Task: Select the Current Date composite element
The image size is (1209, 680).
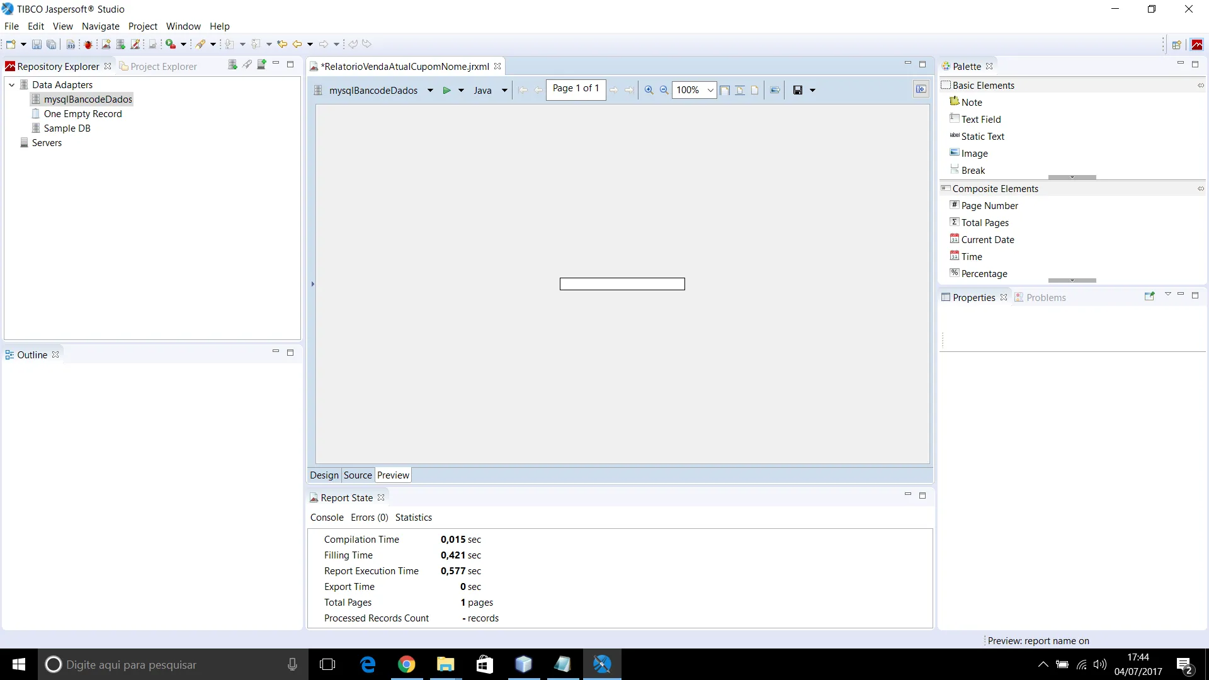Action: coord(987,240)
